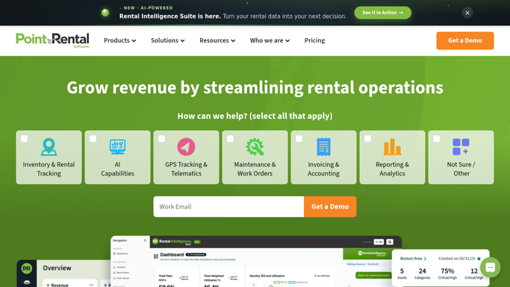Screen dimensions: 510x287
Task: Open the Rental Intelligence Dashboard preview image
Action: click(x=256, y=262)
